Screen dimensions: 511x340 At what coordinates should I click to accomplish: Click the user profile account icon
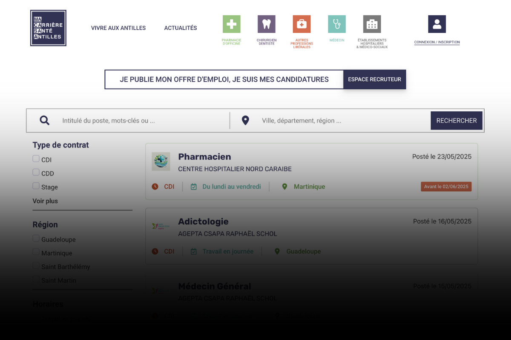[x=436, y=24]
